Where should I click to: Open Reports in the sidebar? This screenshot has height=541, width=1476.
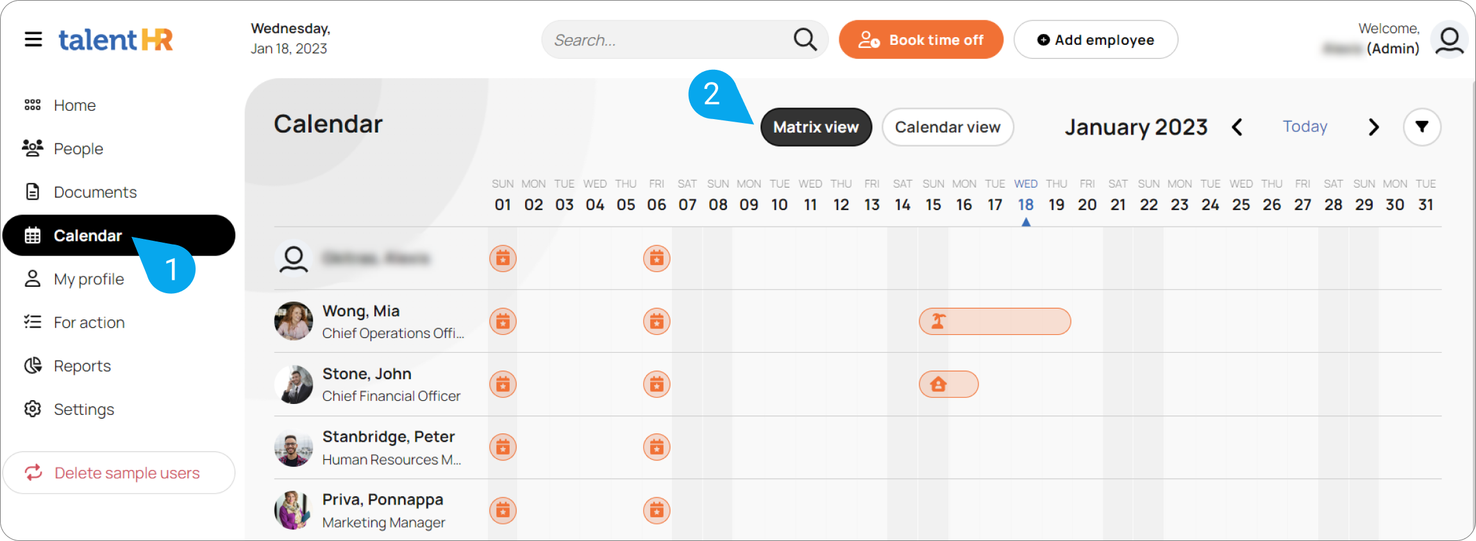coord(82,366)
